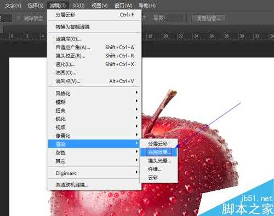Choose 浏览联机滤镜... browse online filters

pos(94,185)
